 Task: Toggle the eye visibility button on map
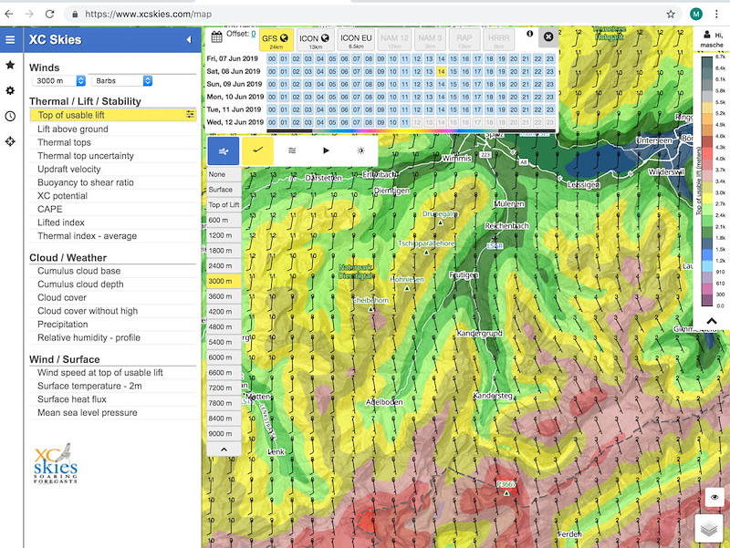click(714, 497)
